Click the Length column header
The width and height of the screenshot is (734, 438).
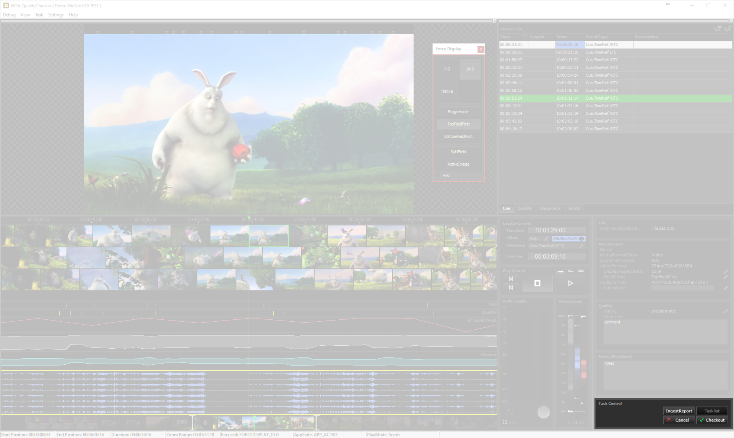(x=537, y=37)
